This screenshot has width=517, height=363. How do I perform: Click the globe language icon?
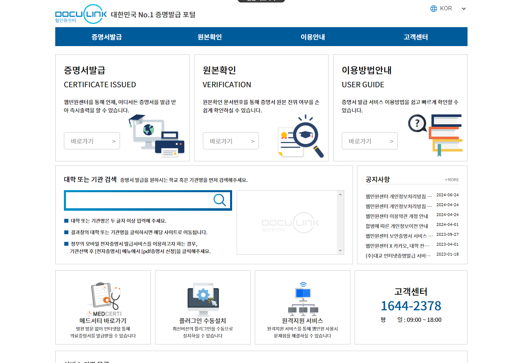[x=433, y=8]
